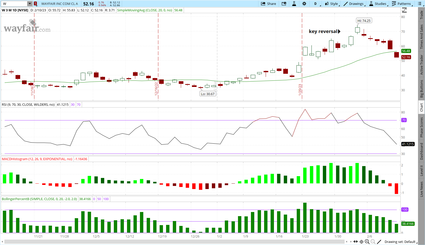425x245 pixels.
Task: Open the Patterns menu
Action: (x=402, y=4)
